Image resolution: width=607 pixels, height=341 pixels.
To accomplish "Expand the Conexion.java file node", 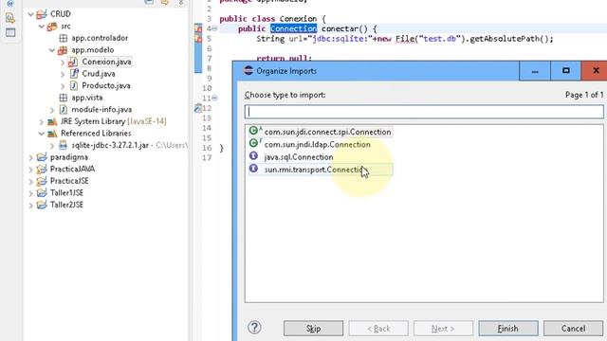I will (63, 62).
